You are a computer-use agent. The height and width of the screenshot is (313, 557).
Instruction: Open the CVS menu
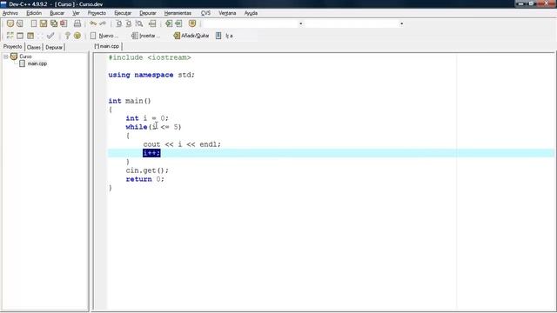click(205, 13)
